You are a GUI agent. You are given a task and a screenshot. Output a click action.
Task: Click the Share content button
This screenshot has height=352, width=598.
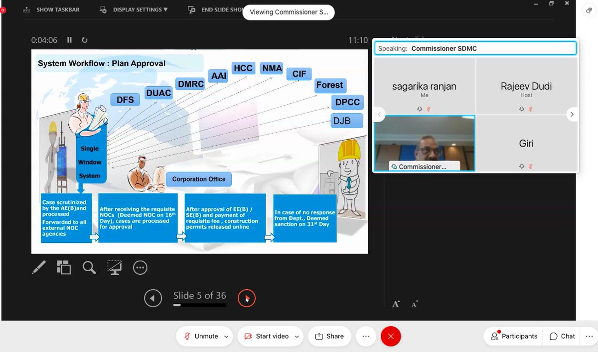(329, 336)
